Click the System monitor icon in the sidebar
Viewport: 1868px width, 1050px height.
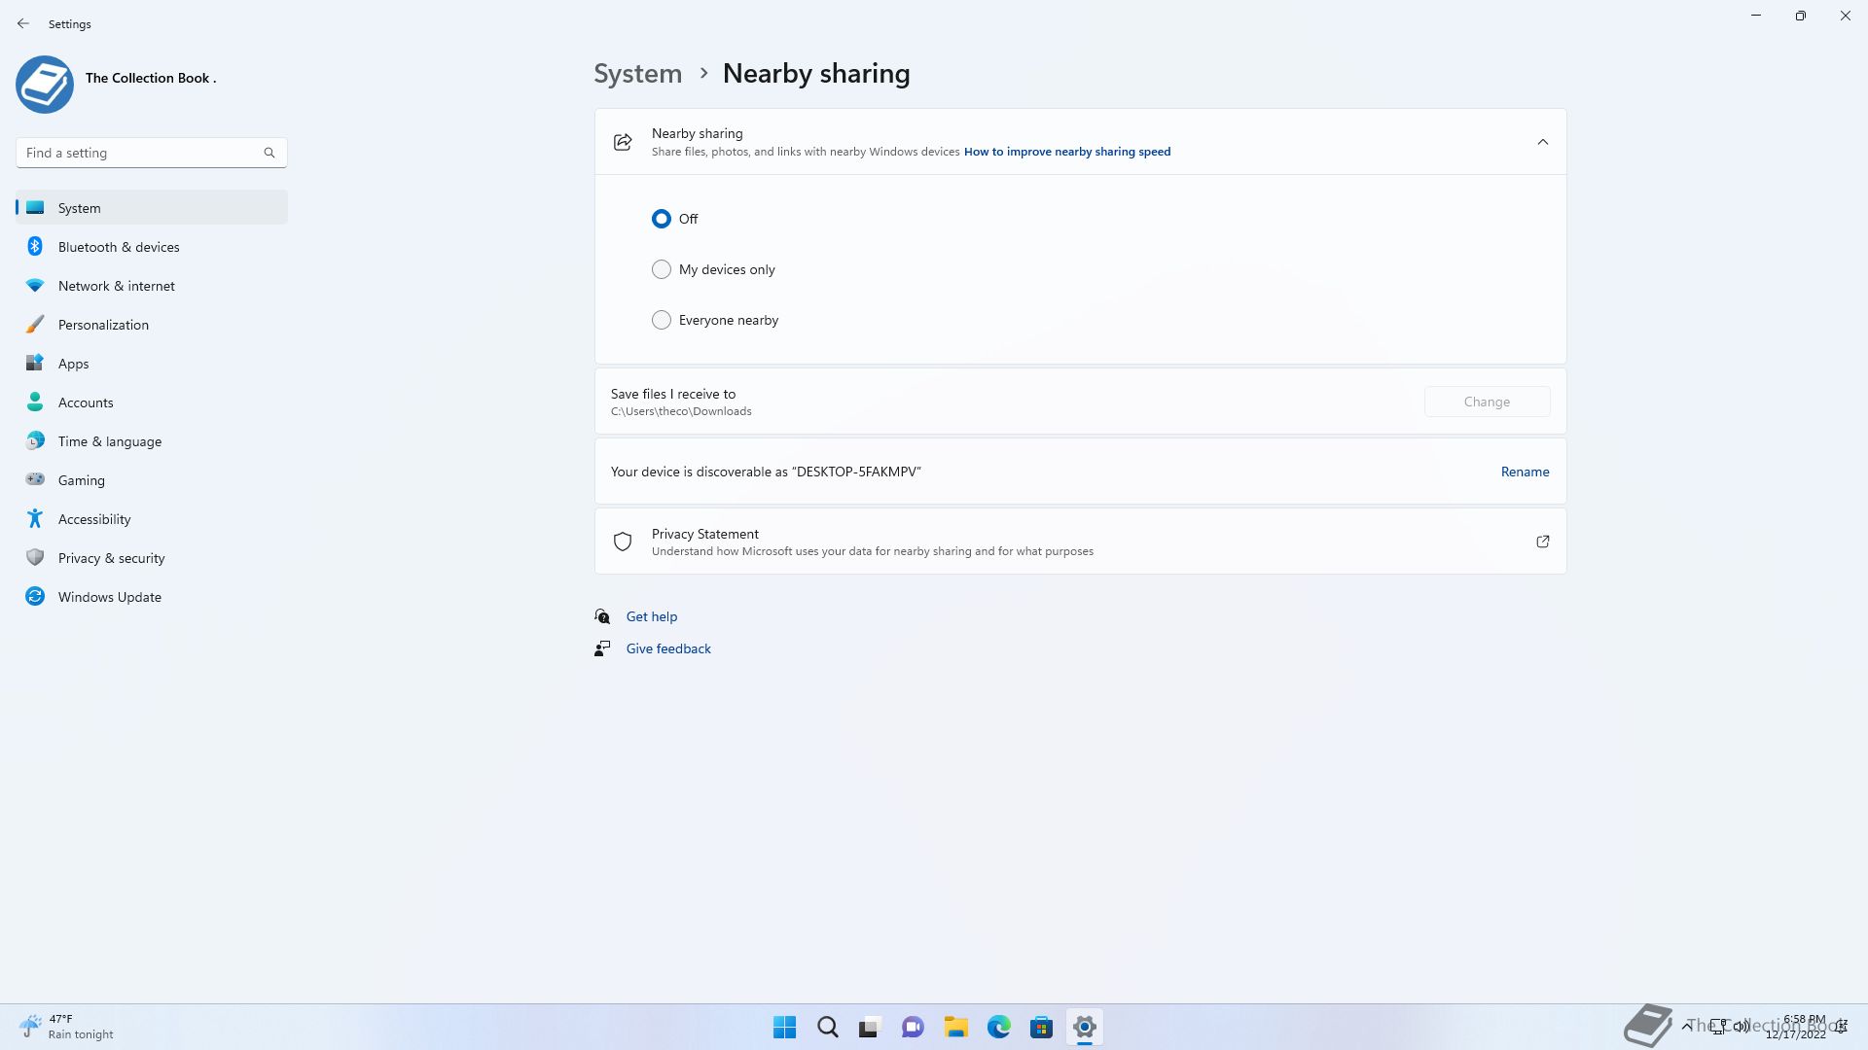tap(35, 207)
